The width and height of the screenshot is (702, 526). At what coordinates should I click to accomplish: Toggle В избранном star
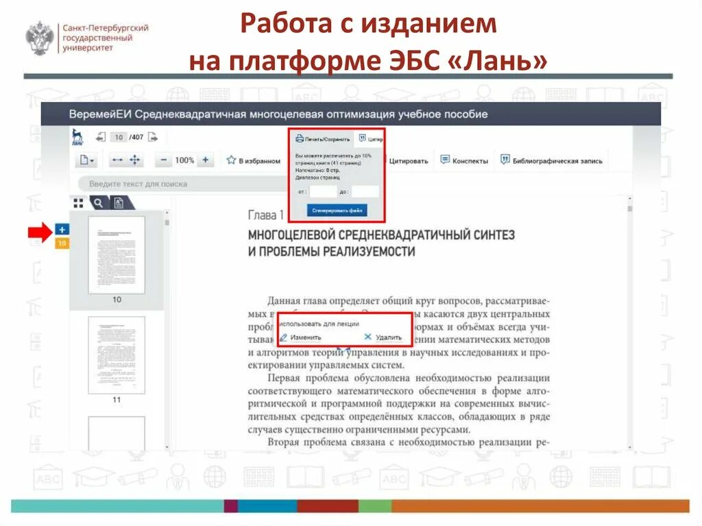coord(254,160)
